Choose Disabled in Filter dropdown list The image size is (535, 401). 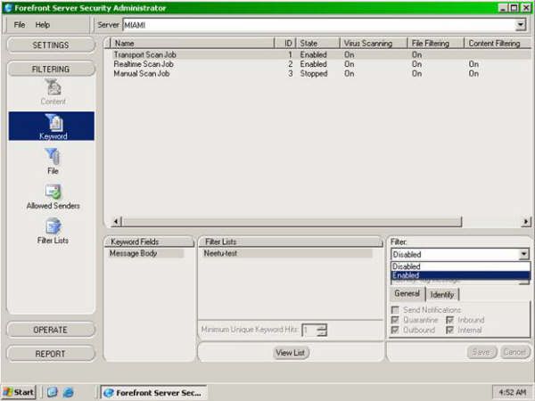pos(460,266)
